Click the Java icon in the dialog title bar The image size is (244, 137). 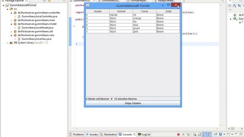[88, 6]
